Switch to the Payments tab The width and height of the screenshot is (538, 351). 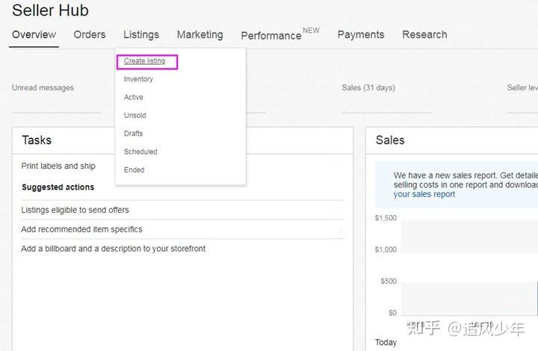(x=360, y=34)
